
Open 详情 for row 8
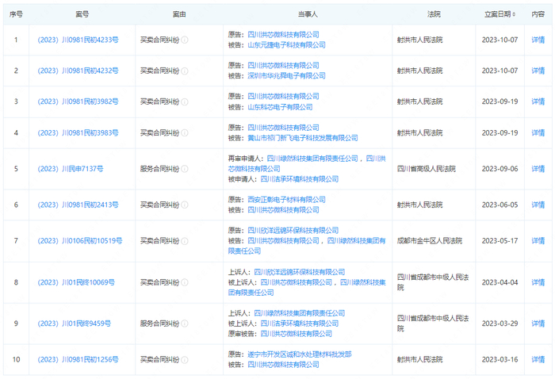pyautogui.click(x=538, y=282)
